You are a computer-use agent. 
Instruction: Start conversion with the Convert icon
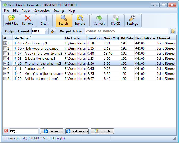pyautogui.click(x=99, y=21)
